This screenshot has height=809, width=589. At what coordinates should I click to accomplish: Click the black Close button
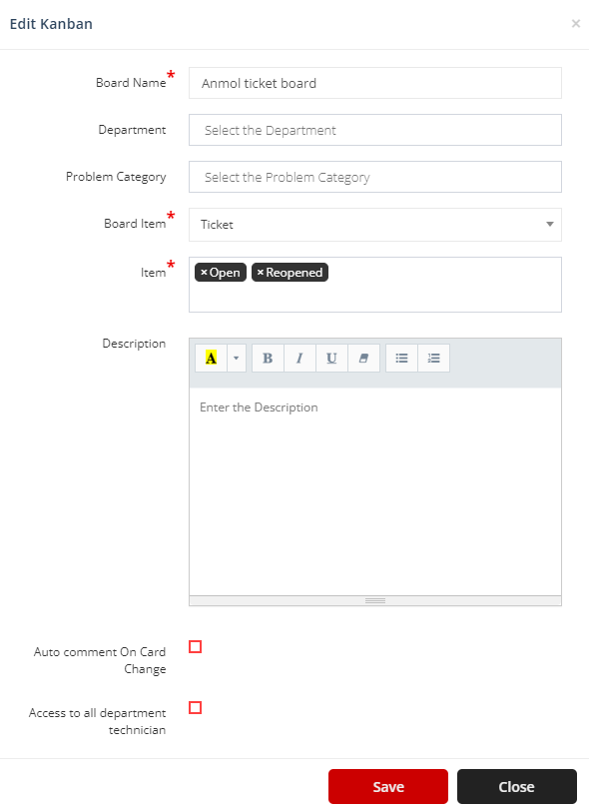(517, 786)
